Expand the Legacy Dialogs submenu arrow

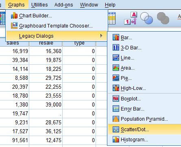[101, 36]
